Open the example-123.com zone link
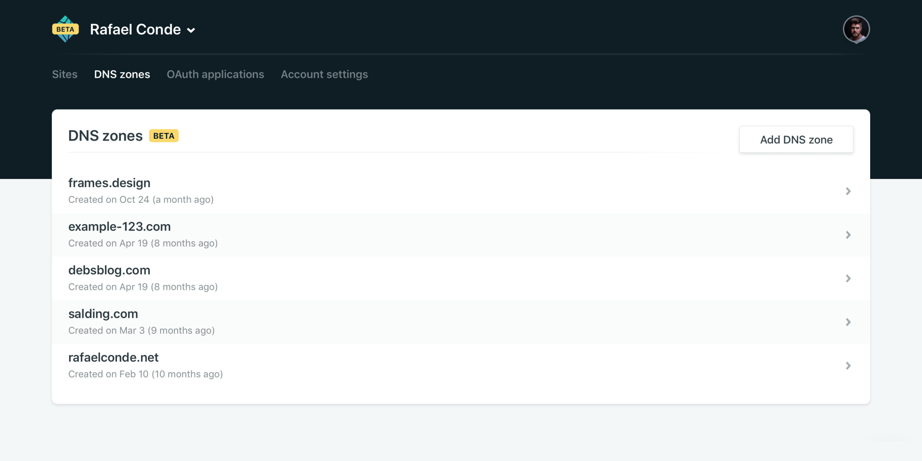The image size is (922, 461). (x=119, y=227)
